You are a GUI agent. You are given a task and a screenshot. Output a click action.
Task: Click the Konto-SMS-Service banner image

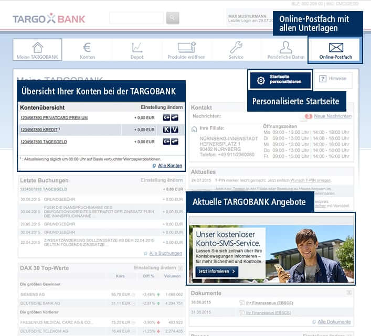[x=271, y=254]
